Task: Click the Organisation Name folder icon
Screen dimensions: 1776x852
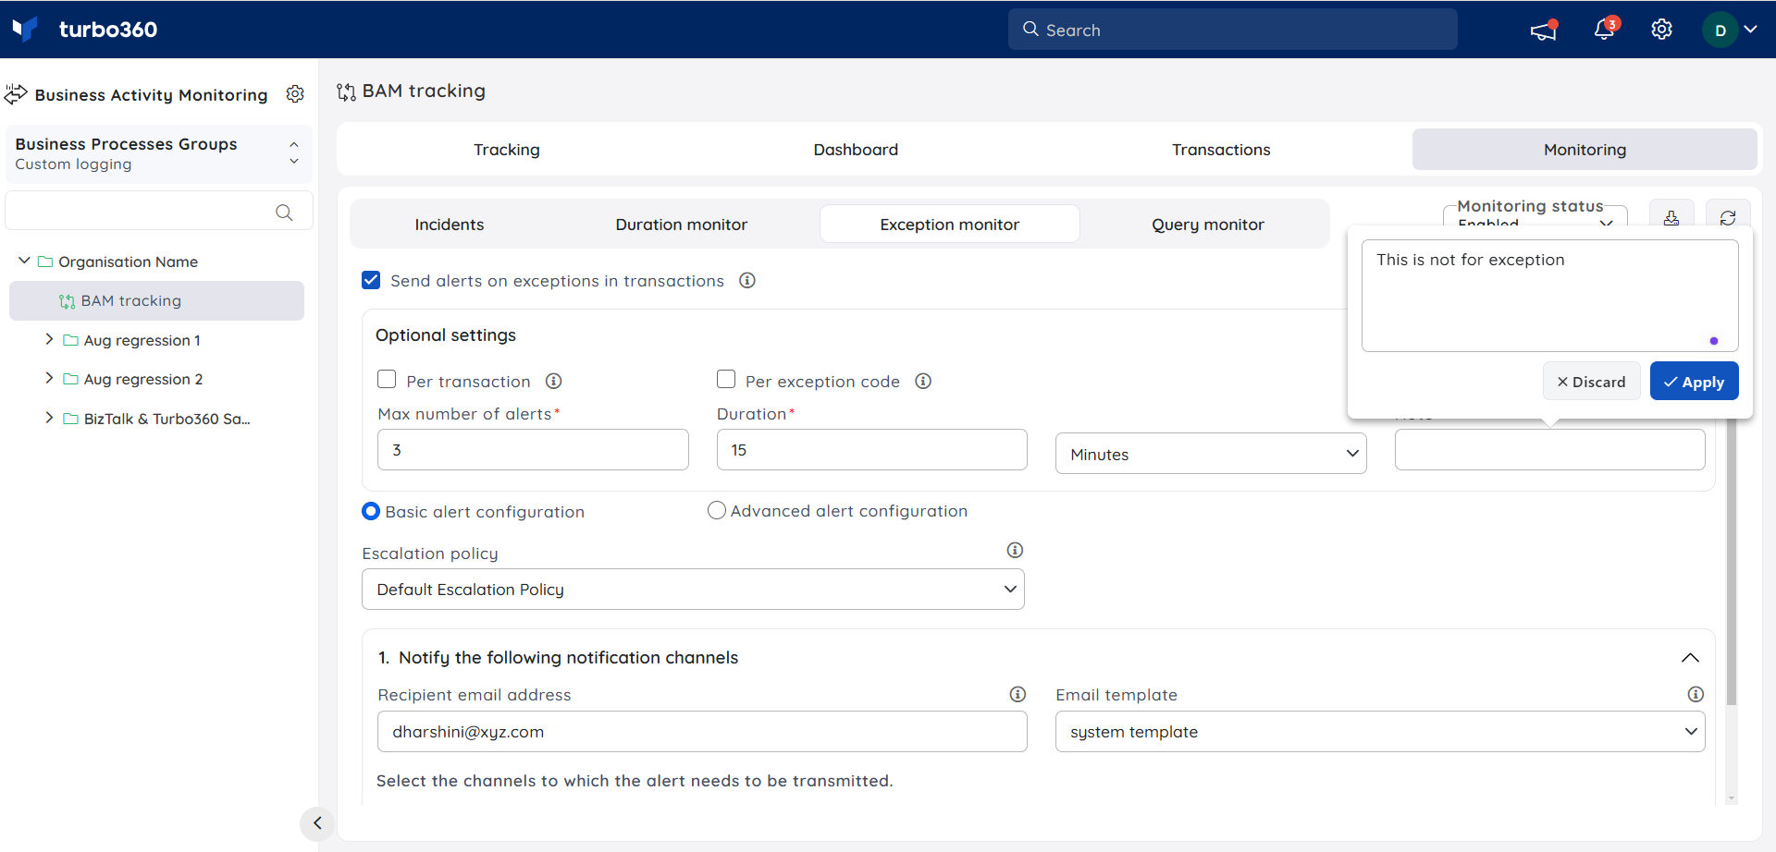Action: coord(44,262)
